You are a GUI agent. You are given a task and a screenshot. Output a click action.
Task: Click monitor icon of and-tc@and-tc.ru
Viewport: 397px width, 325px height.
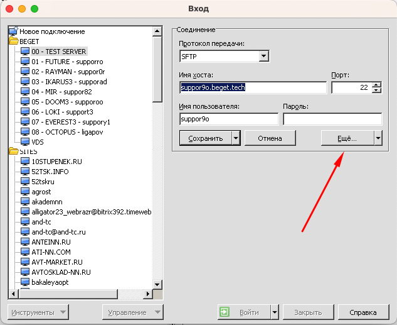pyautogui.click(x=25, y=231)
